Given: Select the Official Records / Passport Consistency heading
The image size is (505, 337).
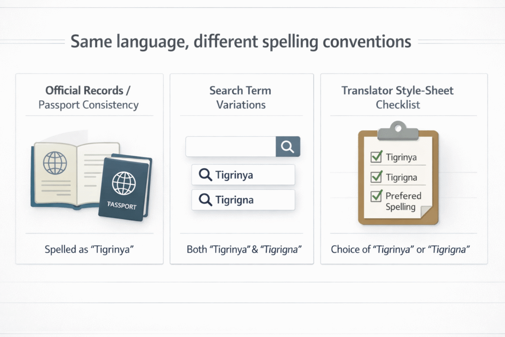Looking at the screenshot, I should (89, 97).
